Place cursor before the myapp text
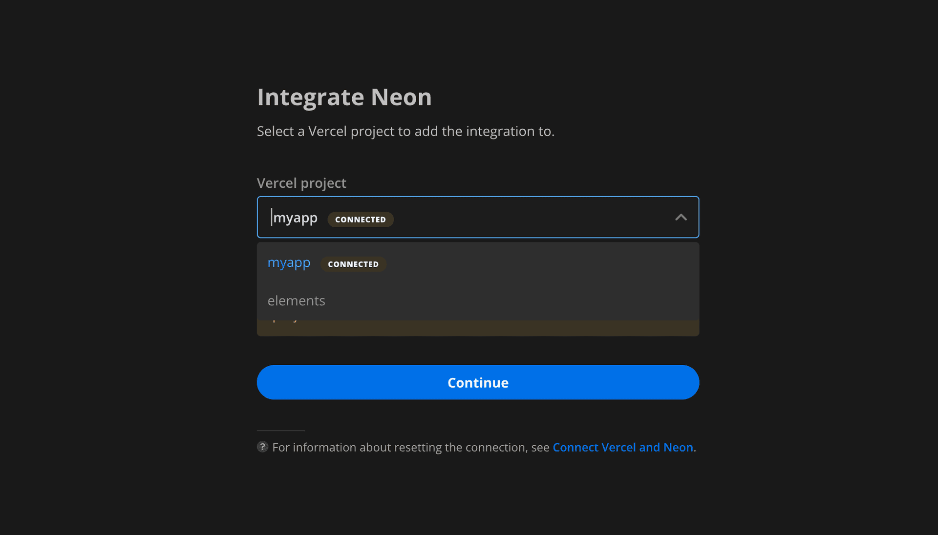This screenshot has height=535, width=938. click(274, 218)
